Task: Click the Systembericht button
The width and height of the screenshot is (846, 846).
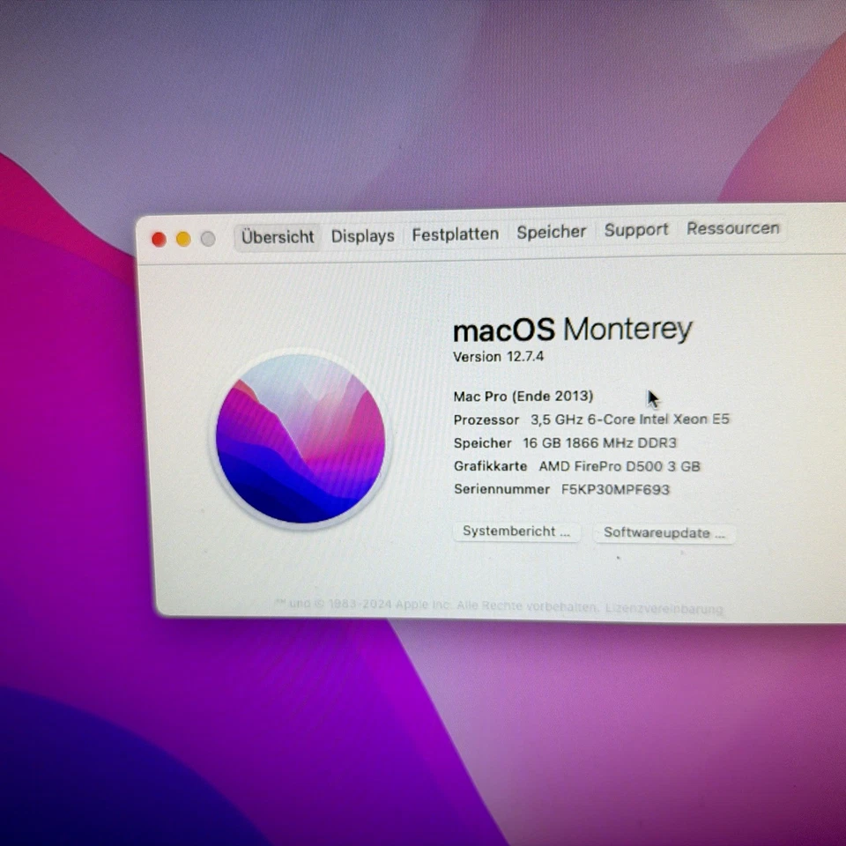Action: coord(516,531)
